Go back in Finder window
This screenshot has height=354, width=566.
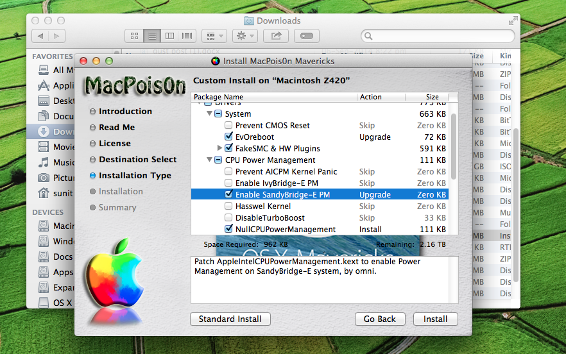pos(40,36)
